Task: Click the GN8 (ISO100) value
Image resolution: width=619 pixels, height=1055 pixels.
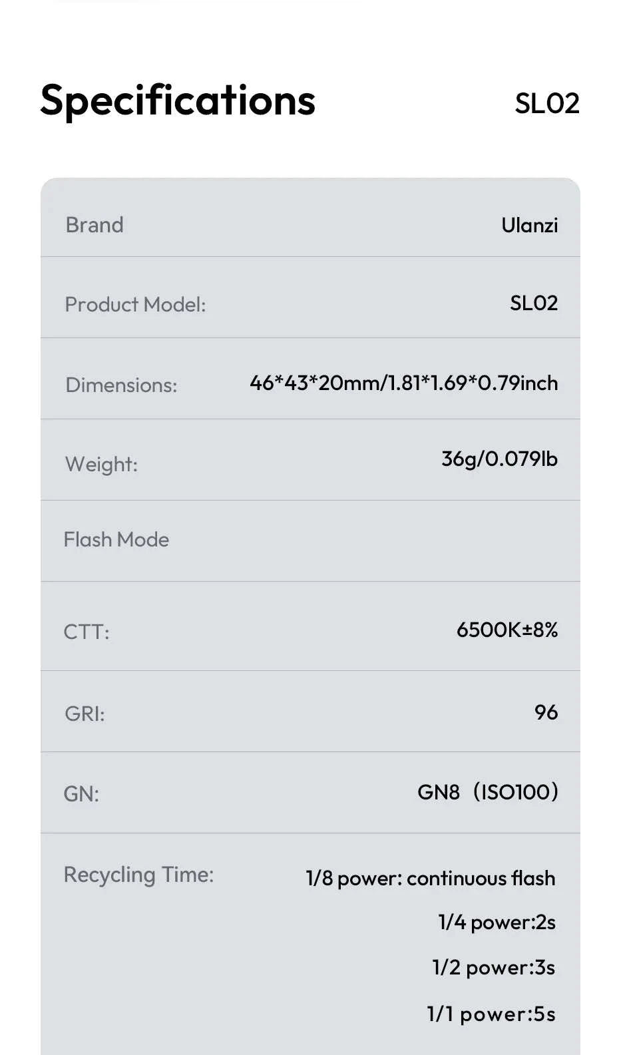Action: [487, 791]
